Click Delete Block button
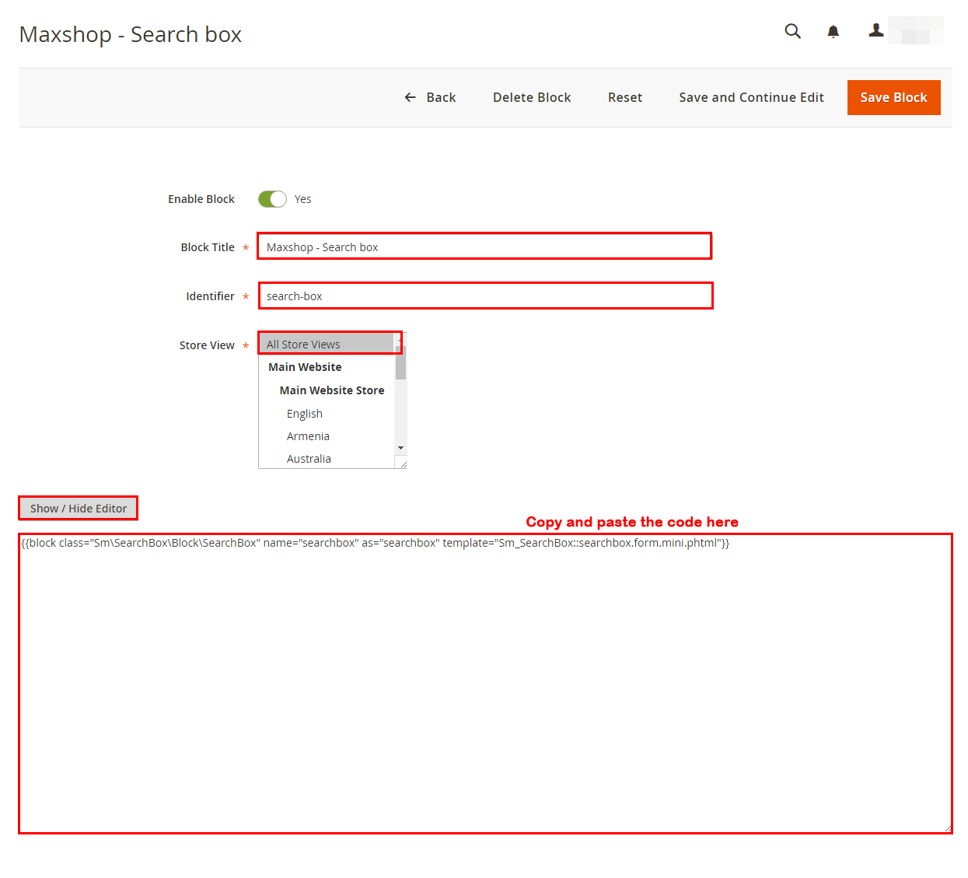 tap(532, 97)
